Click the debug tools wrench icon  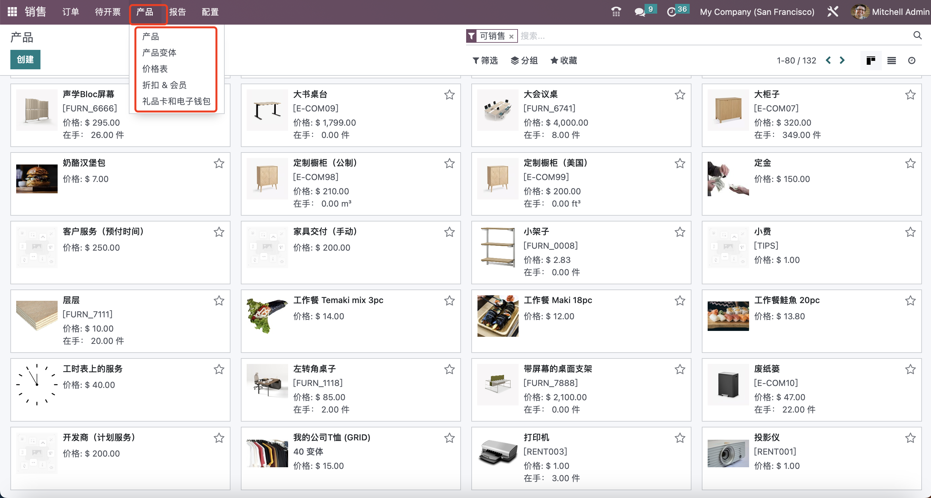833,12
